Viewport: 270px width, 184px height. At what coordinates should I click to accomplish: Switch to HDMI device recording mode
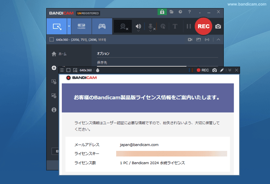81,26
